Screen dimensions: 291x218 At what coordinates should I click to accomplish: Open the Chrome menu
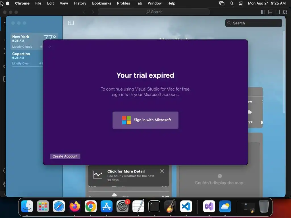tap(22, 3)
